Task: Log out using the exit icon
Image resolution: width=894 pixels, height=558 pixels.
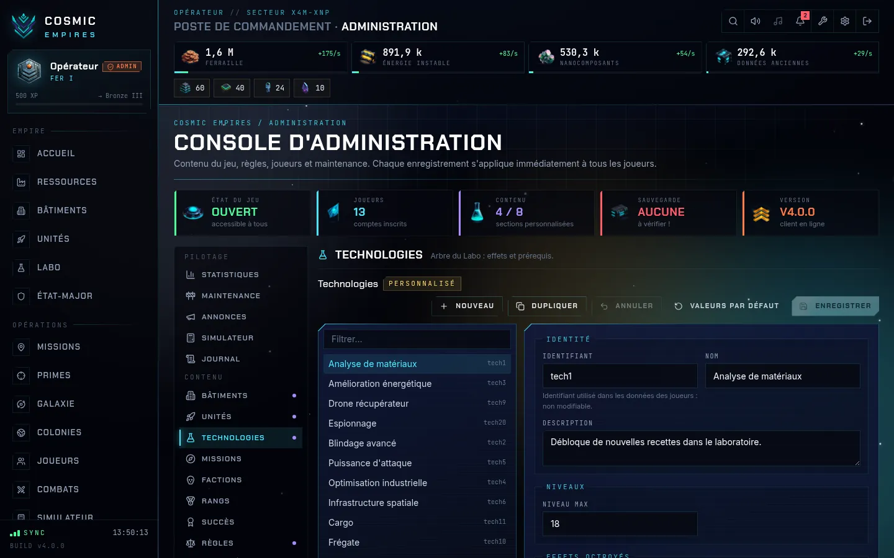Action: 867,21
